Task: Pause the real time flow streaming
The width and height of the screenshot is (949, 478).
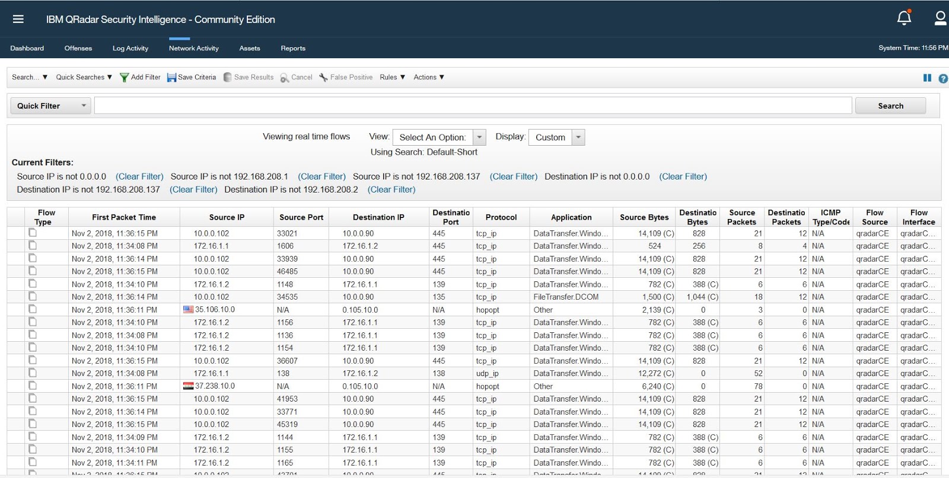Action: [927, 78]
